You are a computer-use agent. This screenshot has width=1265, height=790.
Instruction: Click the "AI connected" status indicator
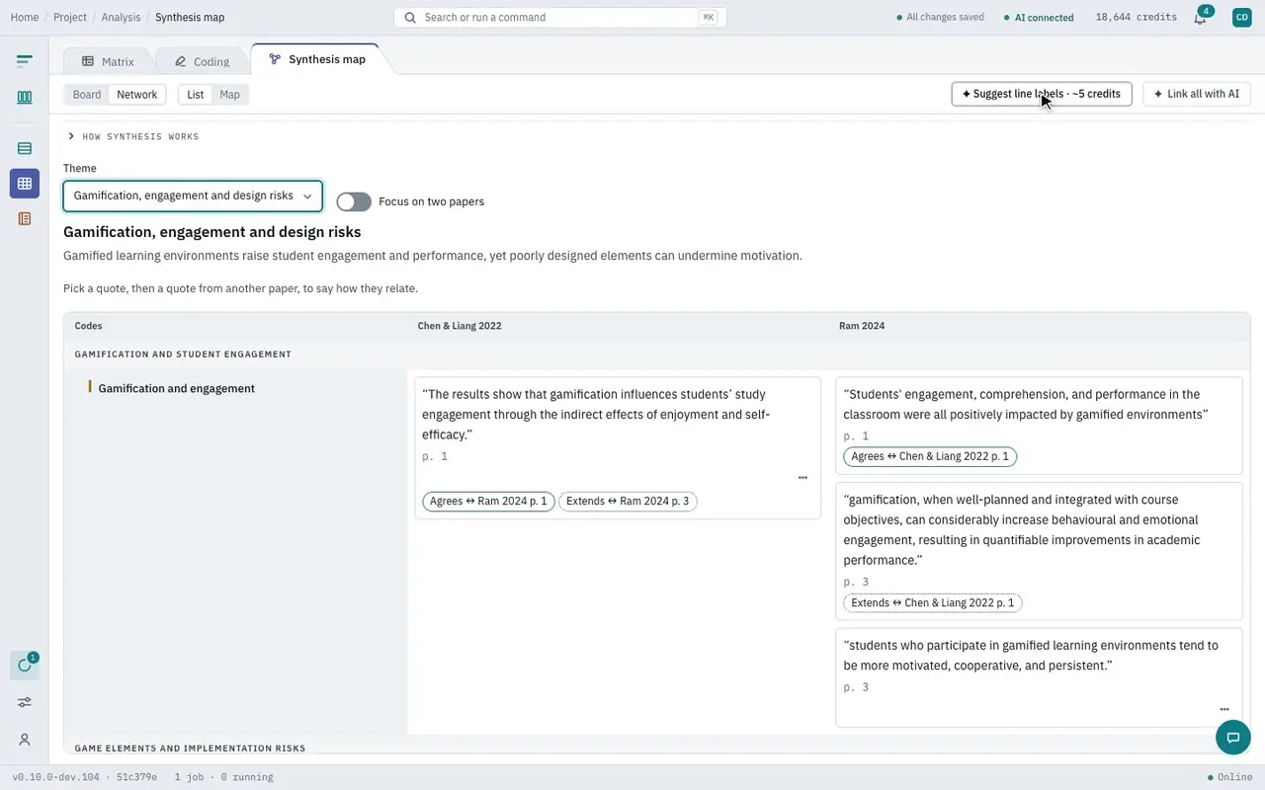click(1039, 18)
